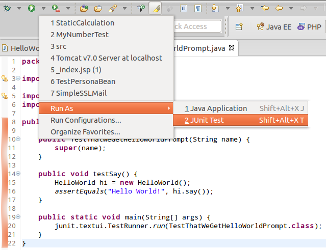This screenshot has height=250, width=326.
Task: Collapse the main method fold at line 19
Action: (x=18, y=216)
